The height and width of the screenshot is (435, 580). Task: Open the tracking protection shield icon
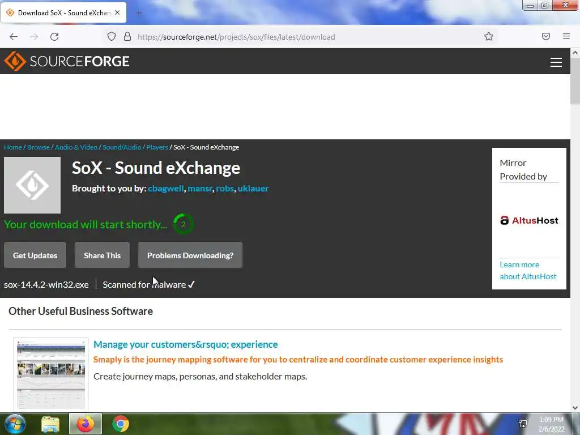tap(112, 36)
